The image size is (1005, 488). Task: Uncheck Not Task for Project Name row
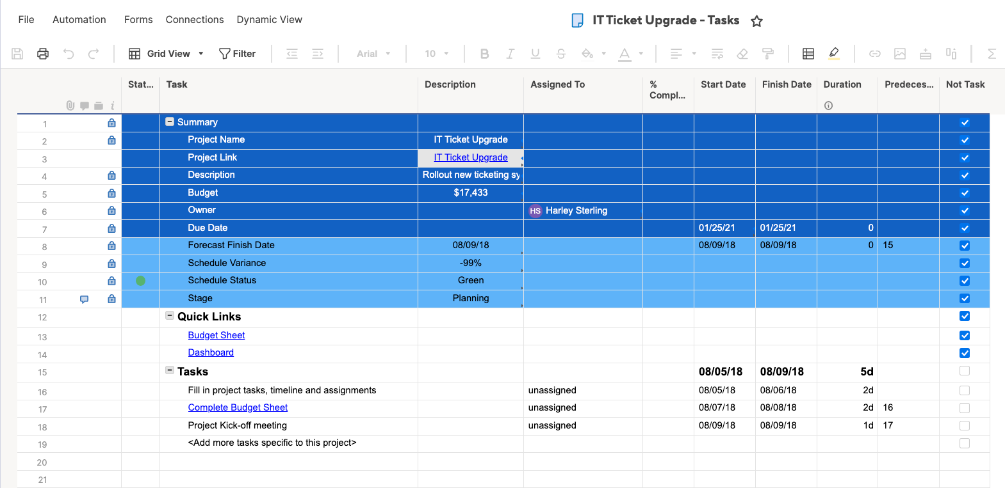(965, 140)
